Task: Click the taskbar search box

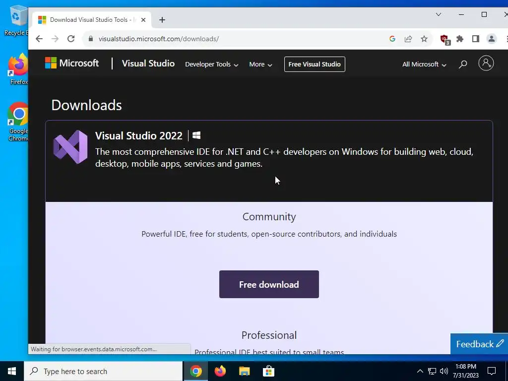Action: coord(103,371)
